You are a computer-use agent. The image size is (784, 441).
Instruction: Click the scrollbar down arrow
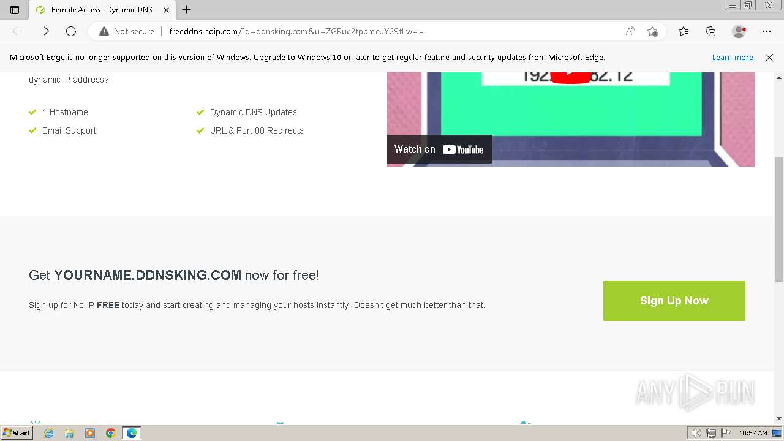(779, 418)
